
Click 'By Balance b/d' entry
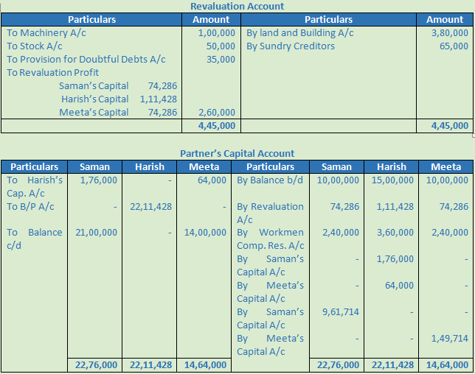pos(270,180)
